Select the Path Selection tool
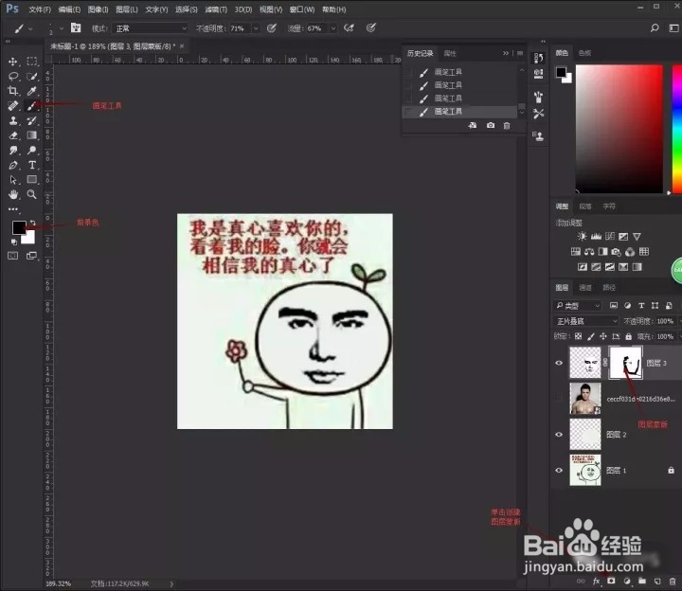Viewport: 682px width, 591px height. (13, 180)
